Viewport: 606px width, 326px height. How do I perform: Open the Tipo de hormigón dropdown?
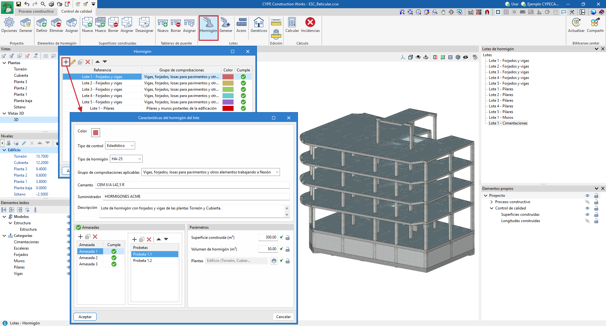click(126, 159)
